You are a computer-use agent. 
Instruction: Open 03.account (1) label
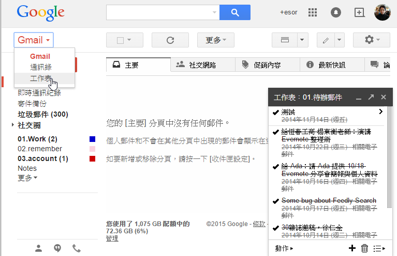[43, 158]
